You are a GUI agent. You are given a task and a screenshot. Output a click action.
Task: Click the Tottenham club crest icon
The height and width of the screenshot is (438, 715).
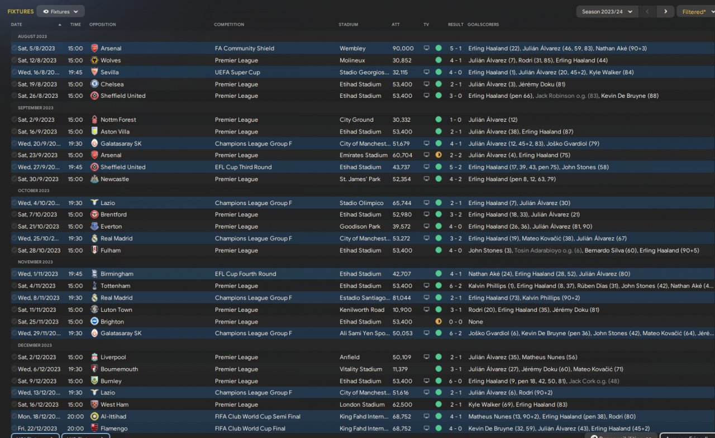[x=94, y=286]
